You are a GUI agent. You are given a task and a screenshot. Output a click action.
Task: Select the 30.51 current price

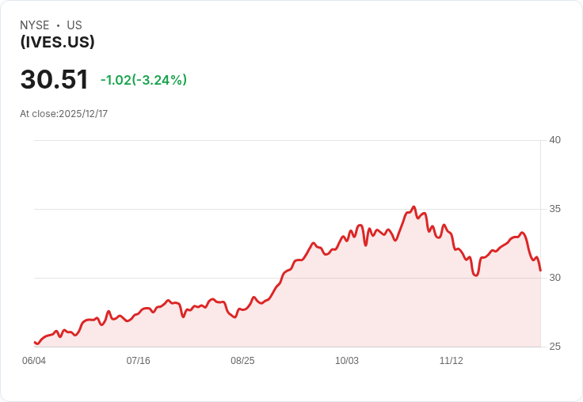pyautogui.click(x=54, y=80)
